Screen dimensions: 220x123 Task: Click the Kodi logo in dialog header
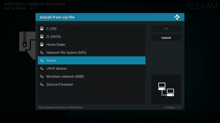(x=177, y=17)
